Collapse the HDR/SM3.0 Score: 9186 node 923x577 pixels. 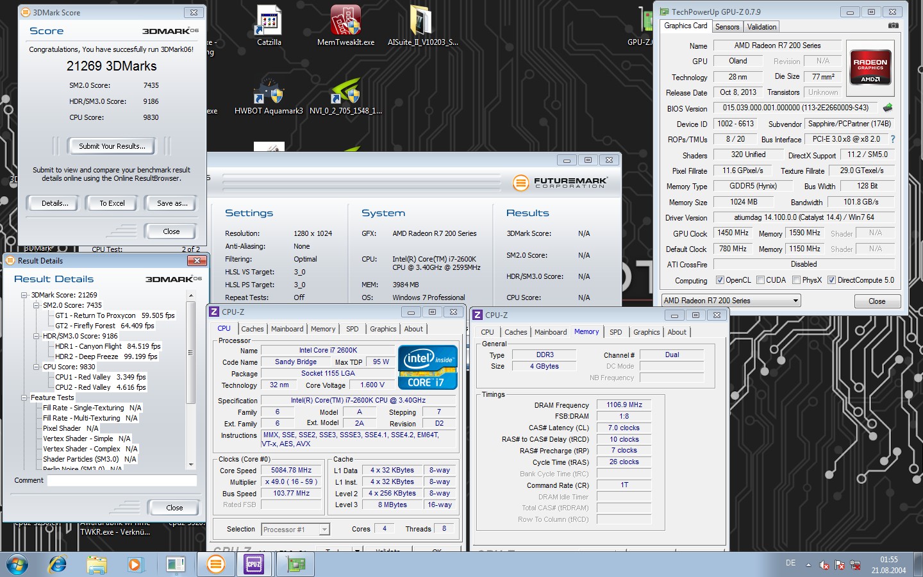click(x=37, y=336)
